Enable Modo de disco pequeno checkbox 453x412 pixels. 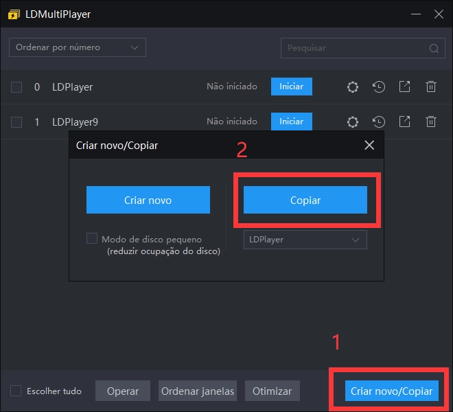[x=92, y=238]
